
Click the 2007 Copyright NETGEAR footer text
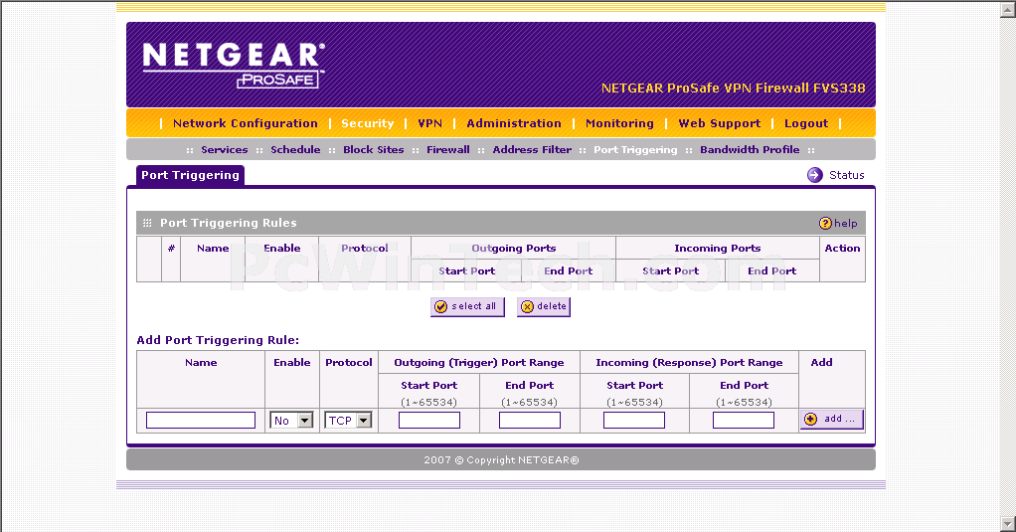point(501,460)
